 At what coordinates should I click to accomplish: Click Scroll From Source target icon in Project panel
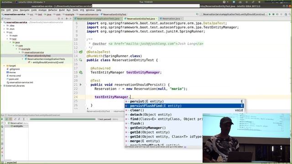pos(59,19)
